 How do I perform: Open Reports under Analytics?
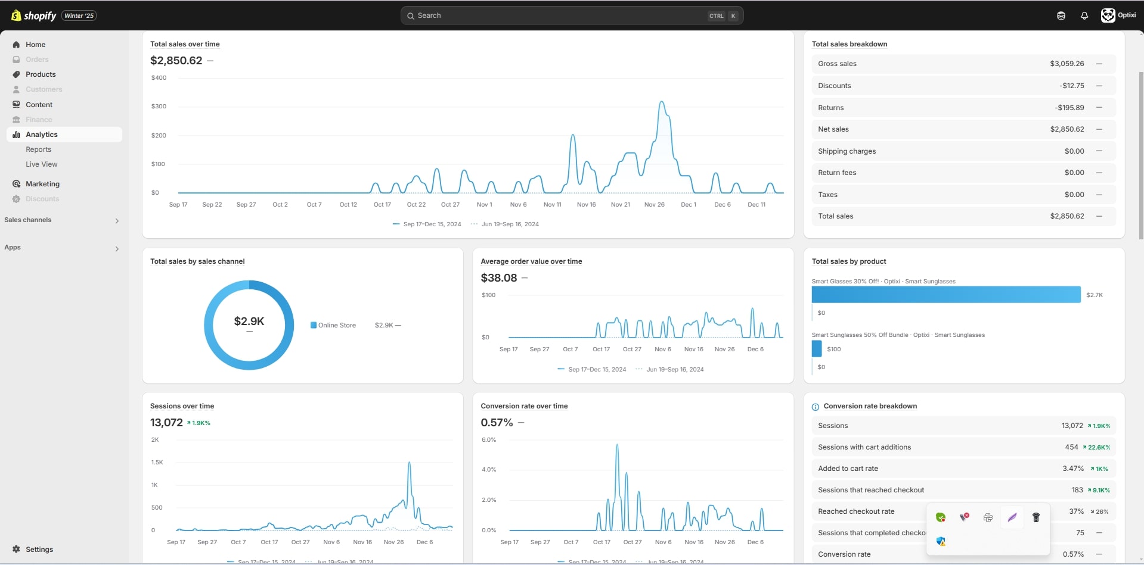click(38, 149)
